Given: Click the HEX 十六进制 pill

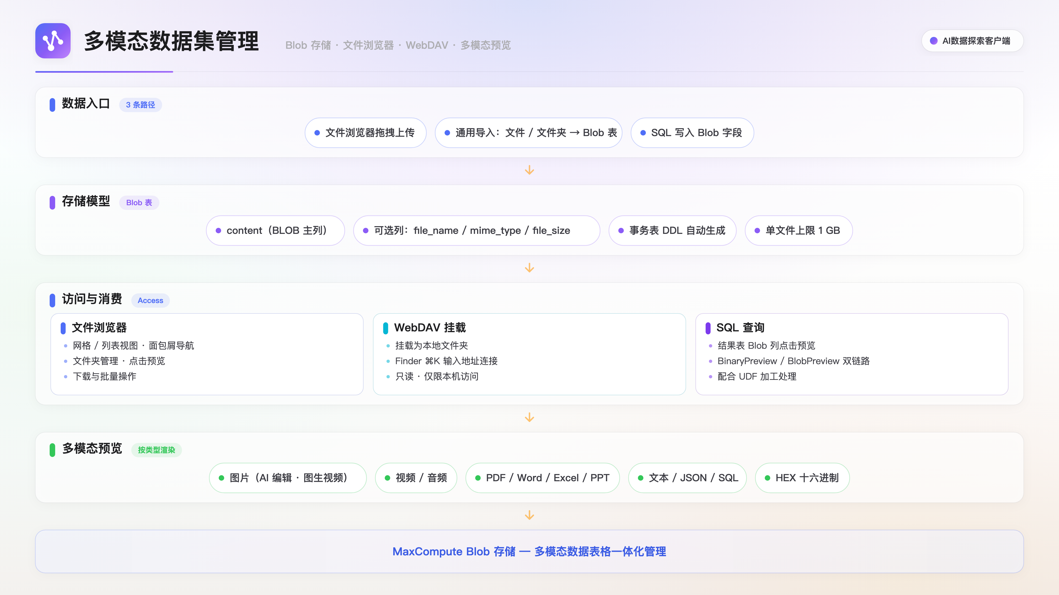Looking at the screenshot, I should 802,478.
